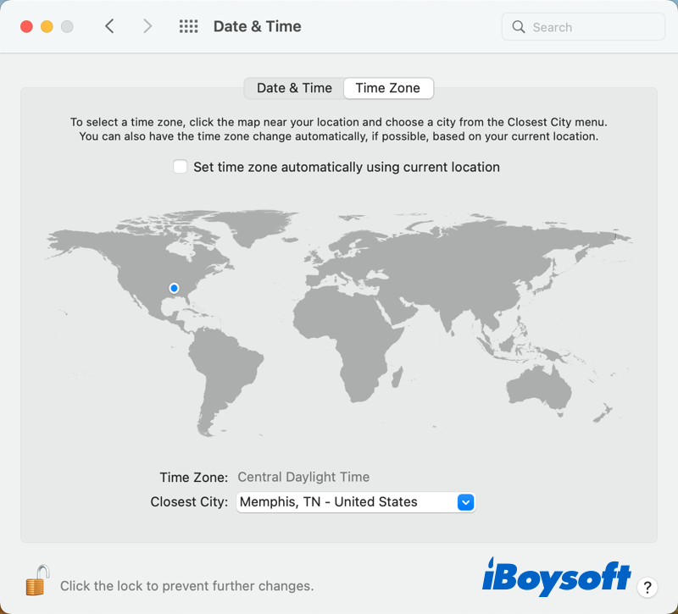678x614 pixels.
Task: Click the blue location dot on the map
Action: [174, 288]
